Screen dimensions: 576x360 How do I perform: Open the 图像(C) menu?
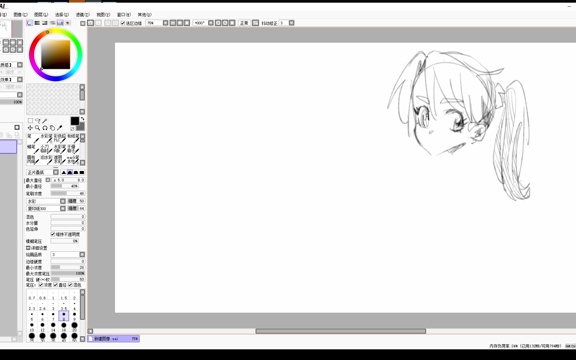20,15
